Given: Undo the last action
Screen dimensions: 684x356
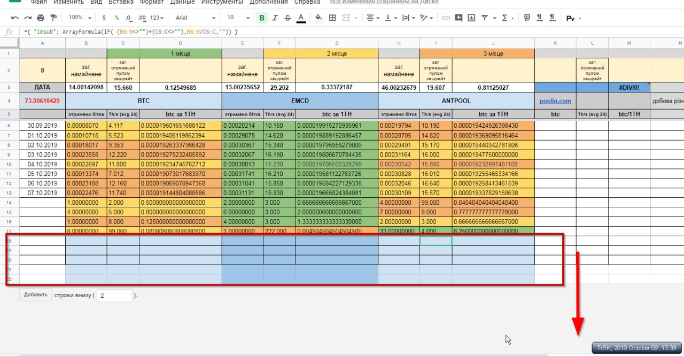Looking at the screenshot, I should pyautogui.click(x=15, y=18).
